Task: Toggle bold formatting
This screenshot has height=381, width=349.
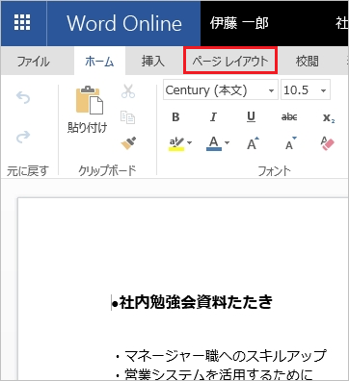Action: pos(175,117)
